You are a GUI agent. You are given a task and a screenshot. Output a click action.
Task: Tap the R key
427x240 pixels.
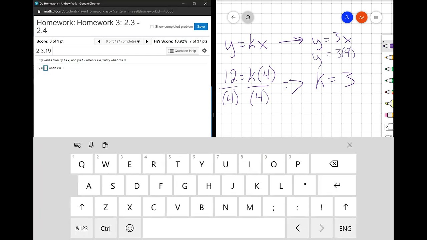[154, 164]
